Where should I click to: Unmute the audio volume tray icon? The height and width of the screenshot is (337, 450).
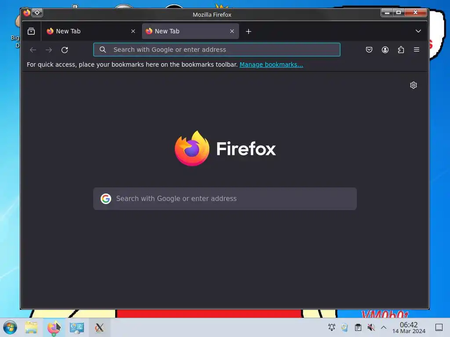pyautogui.click(x=371, y=327)
